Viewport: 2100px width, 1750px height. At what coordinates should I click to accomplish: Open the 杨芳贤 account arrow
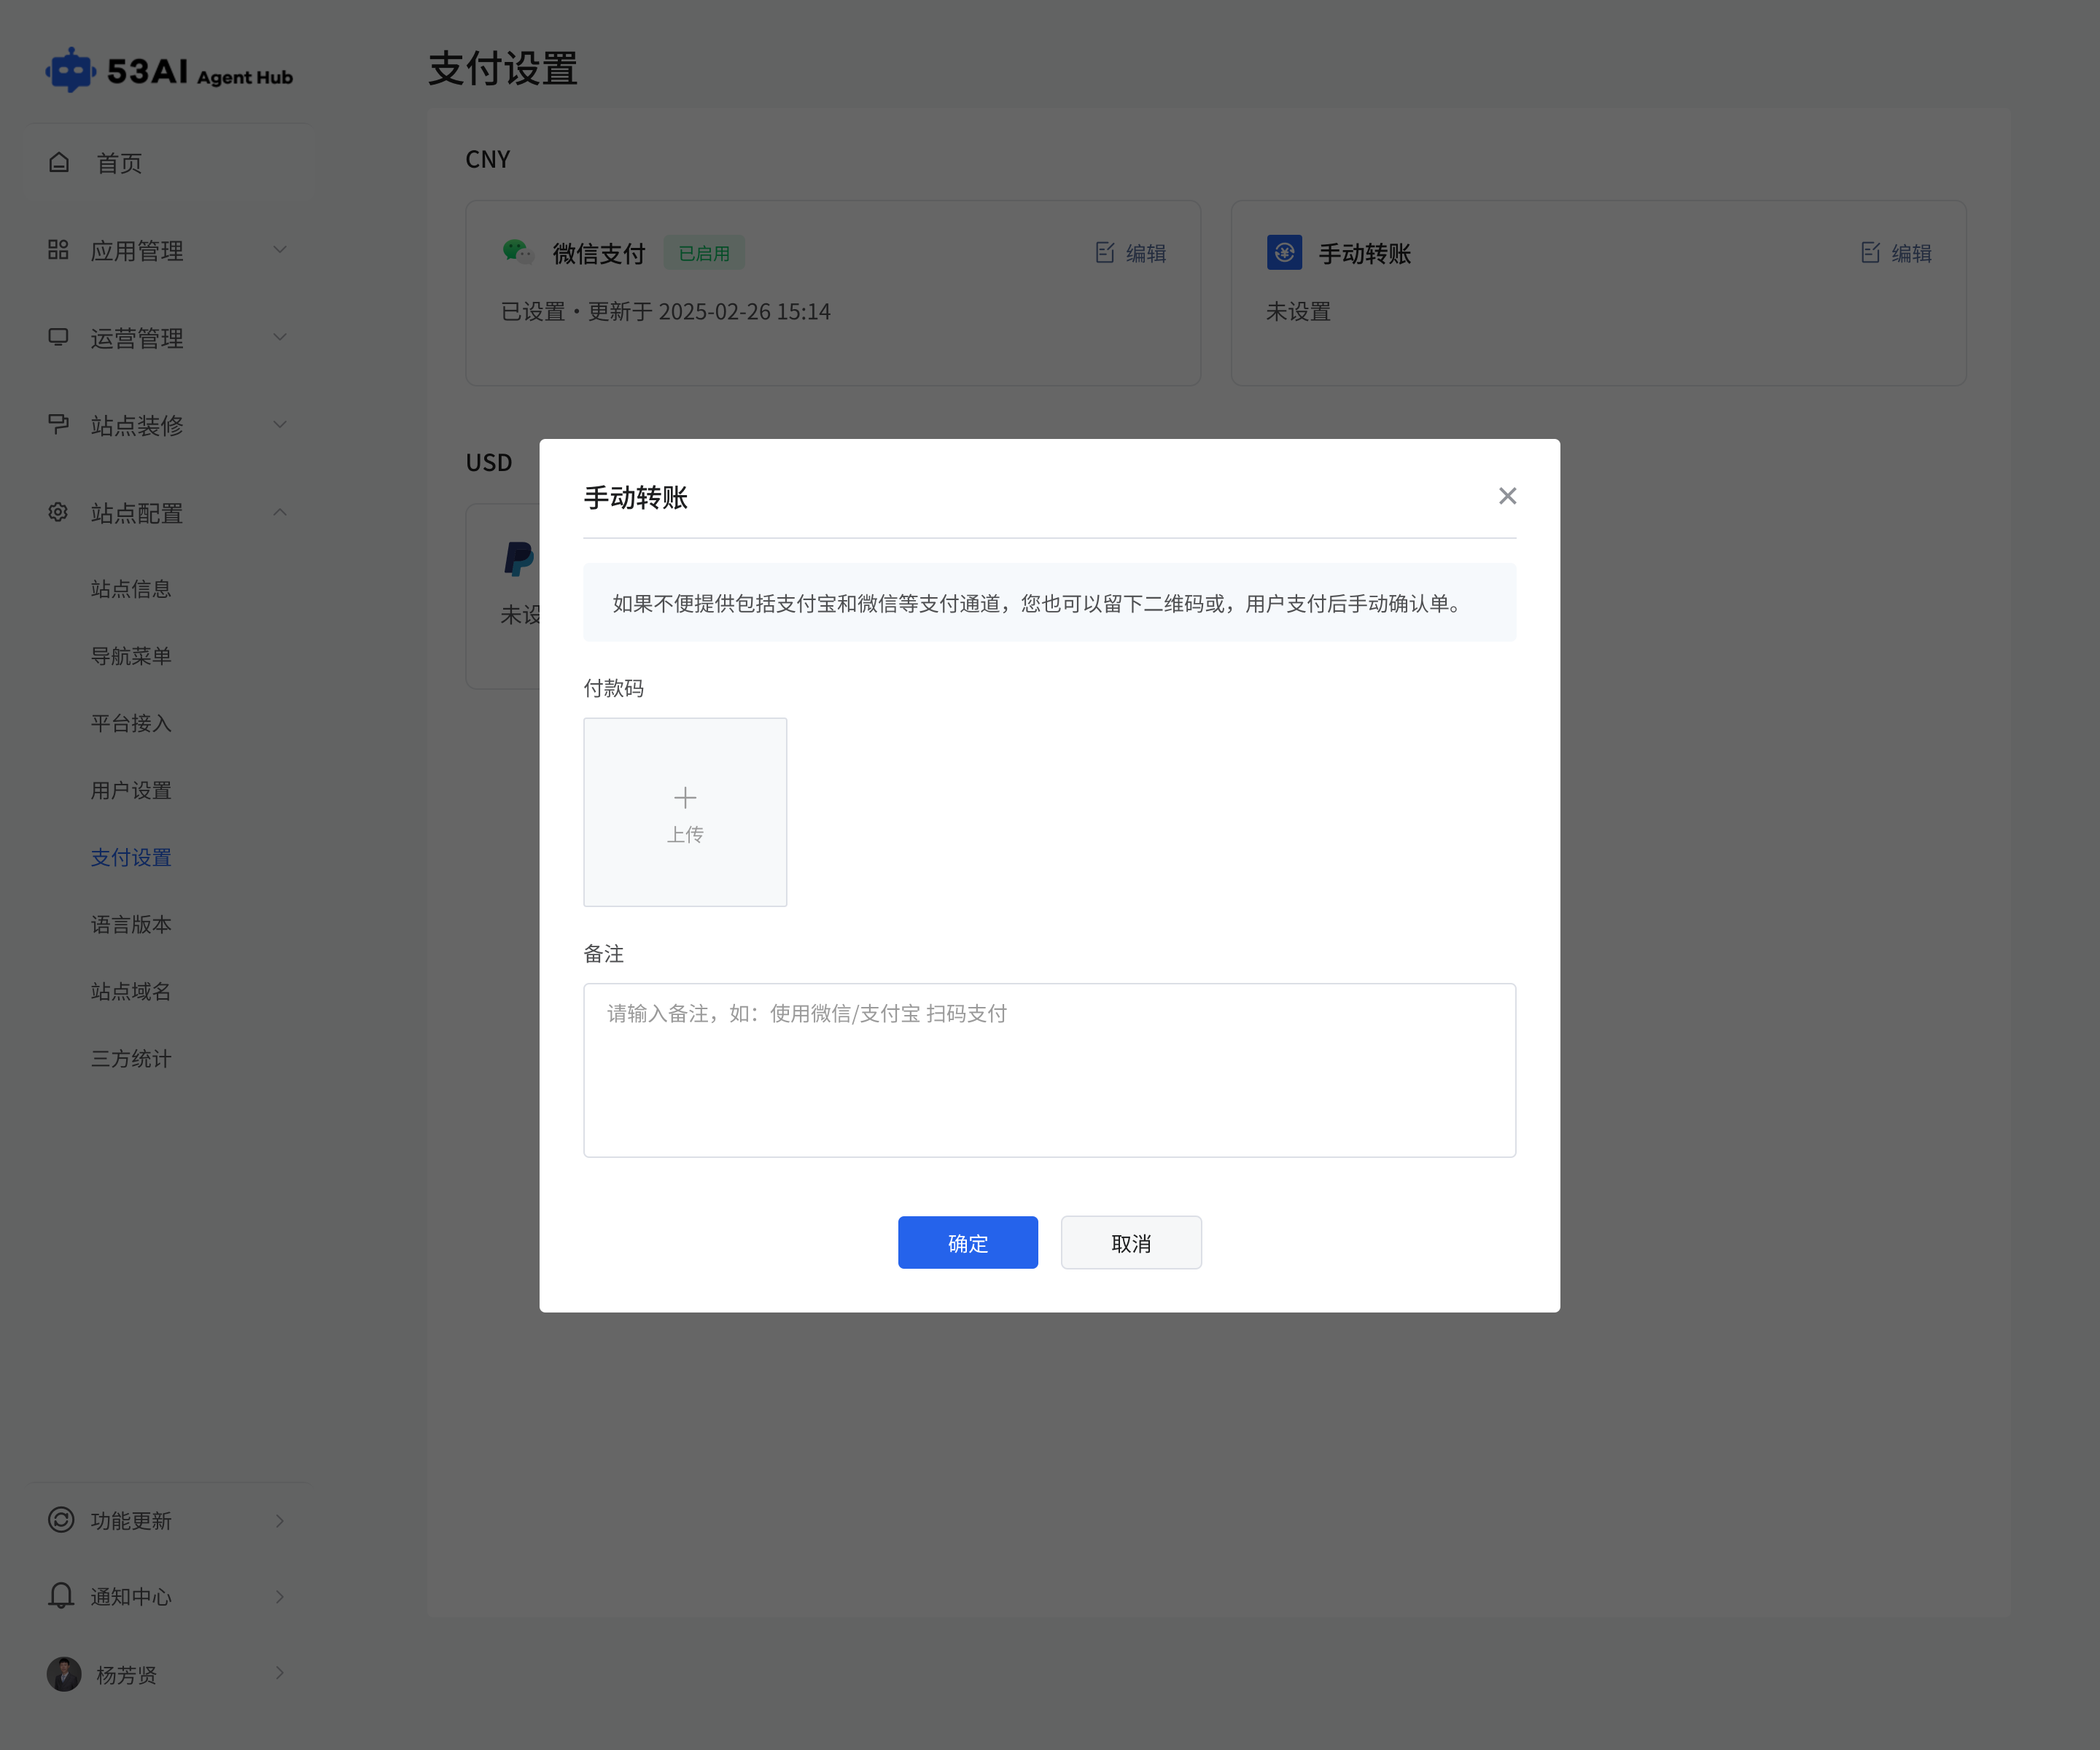[280, 1673]
